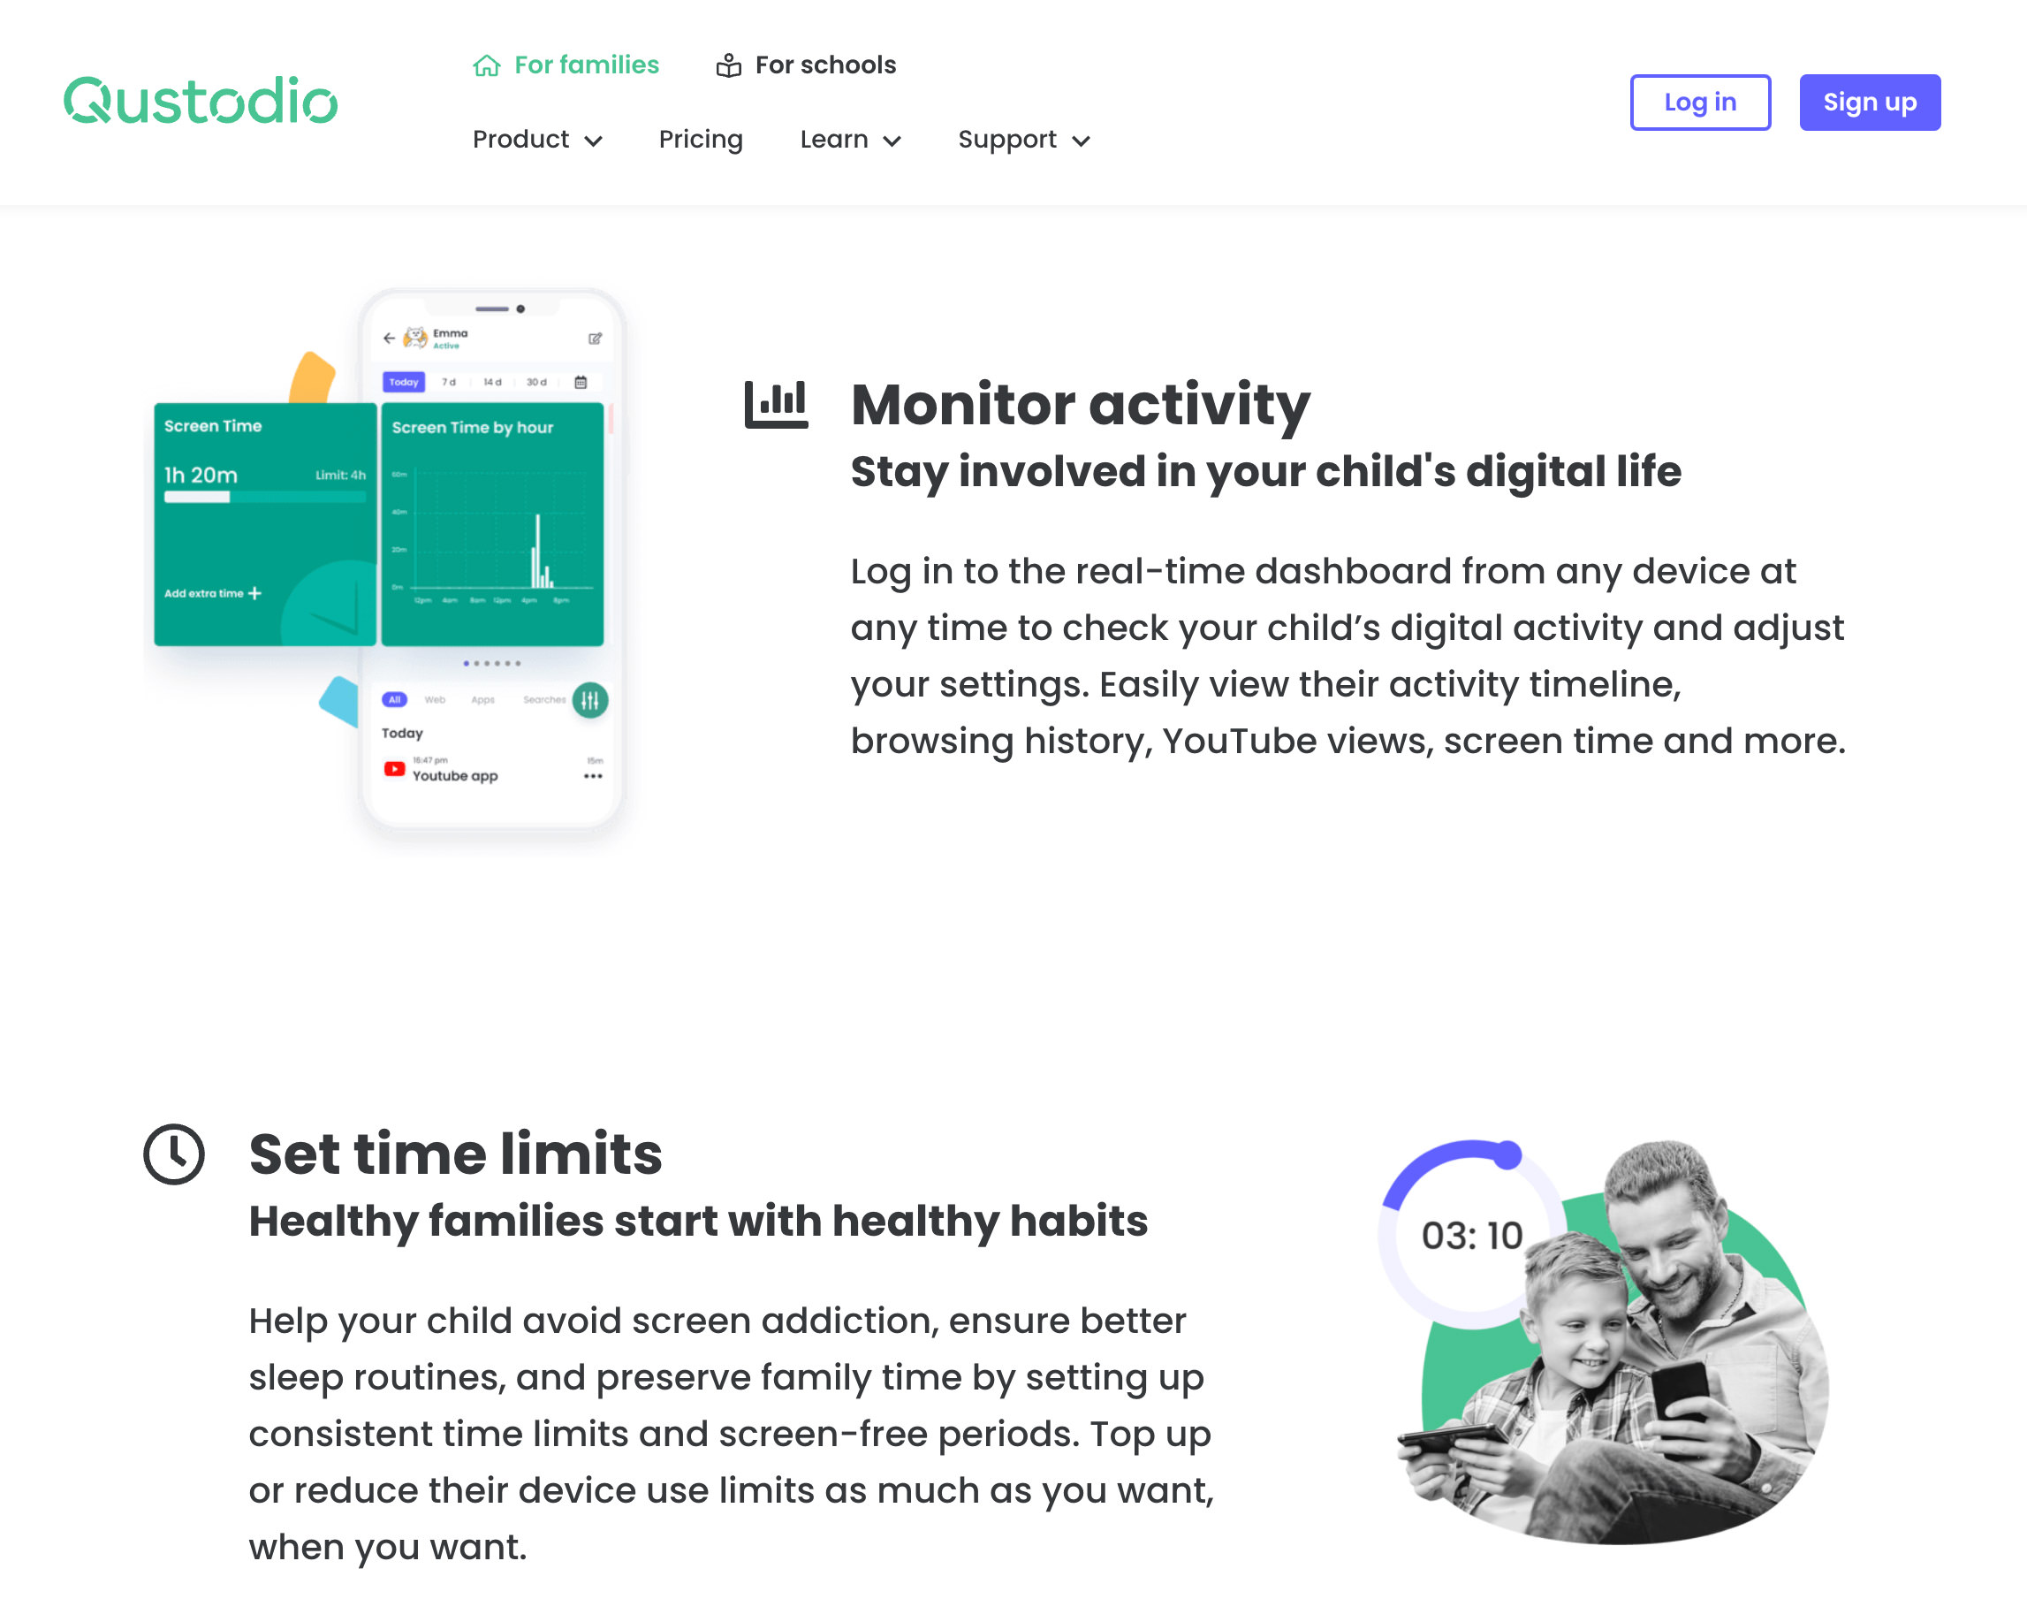The width and height of the screenshot is (2027, 1622).
Task: Expand the Learn dropdown menu
Action: [849, 139]
